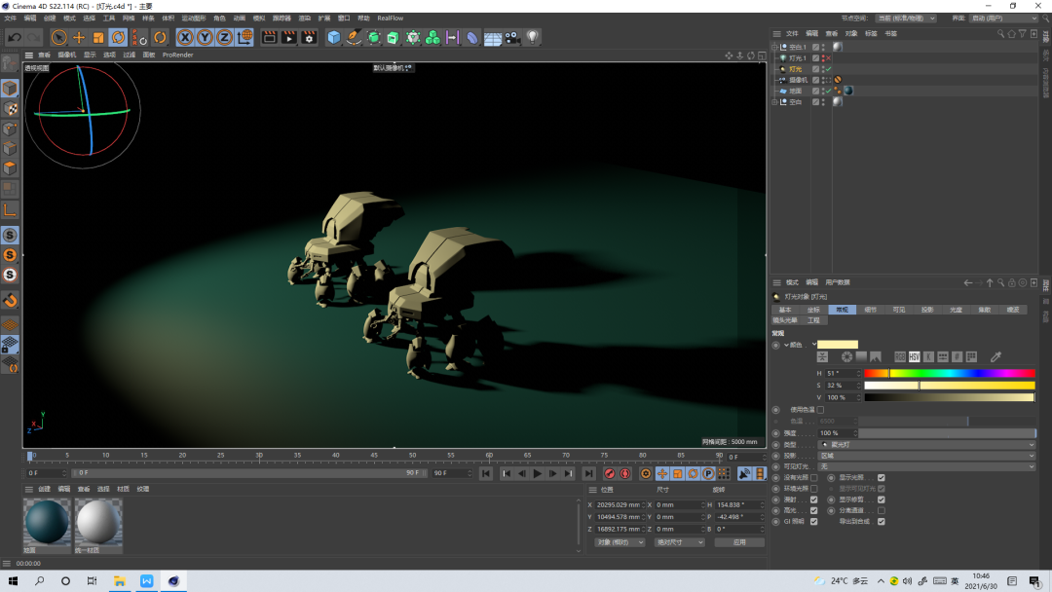Collapse the 颜色 section chevron

786,345
